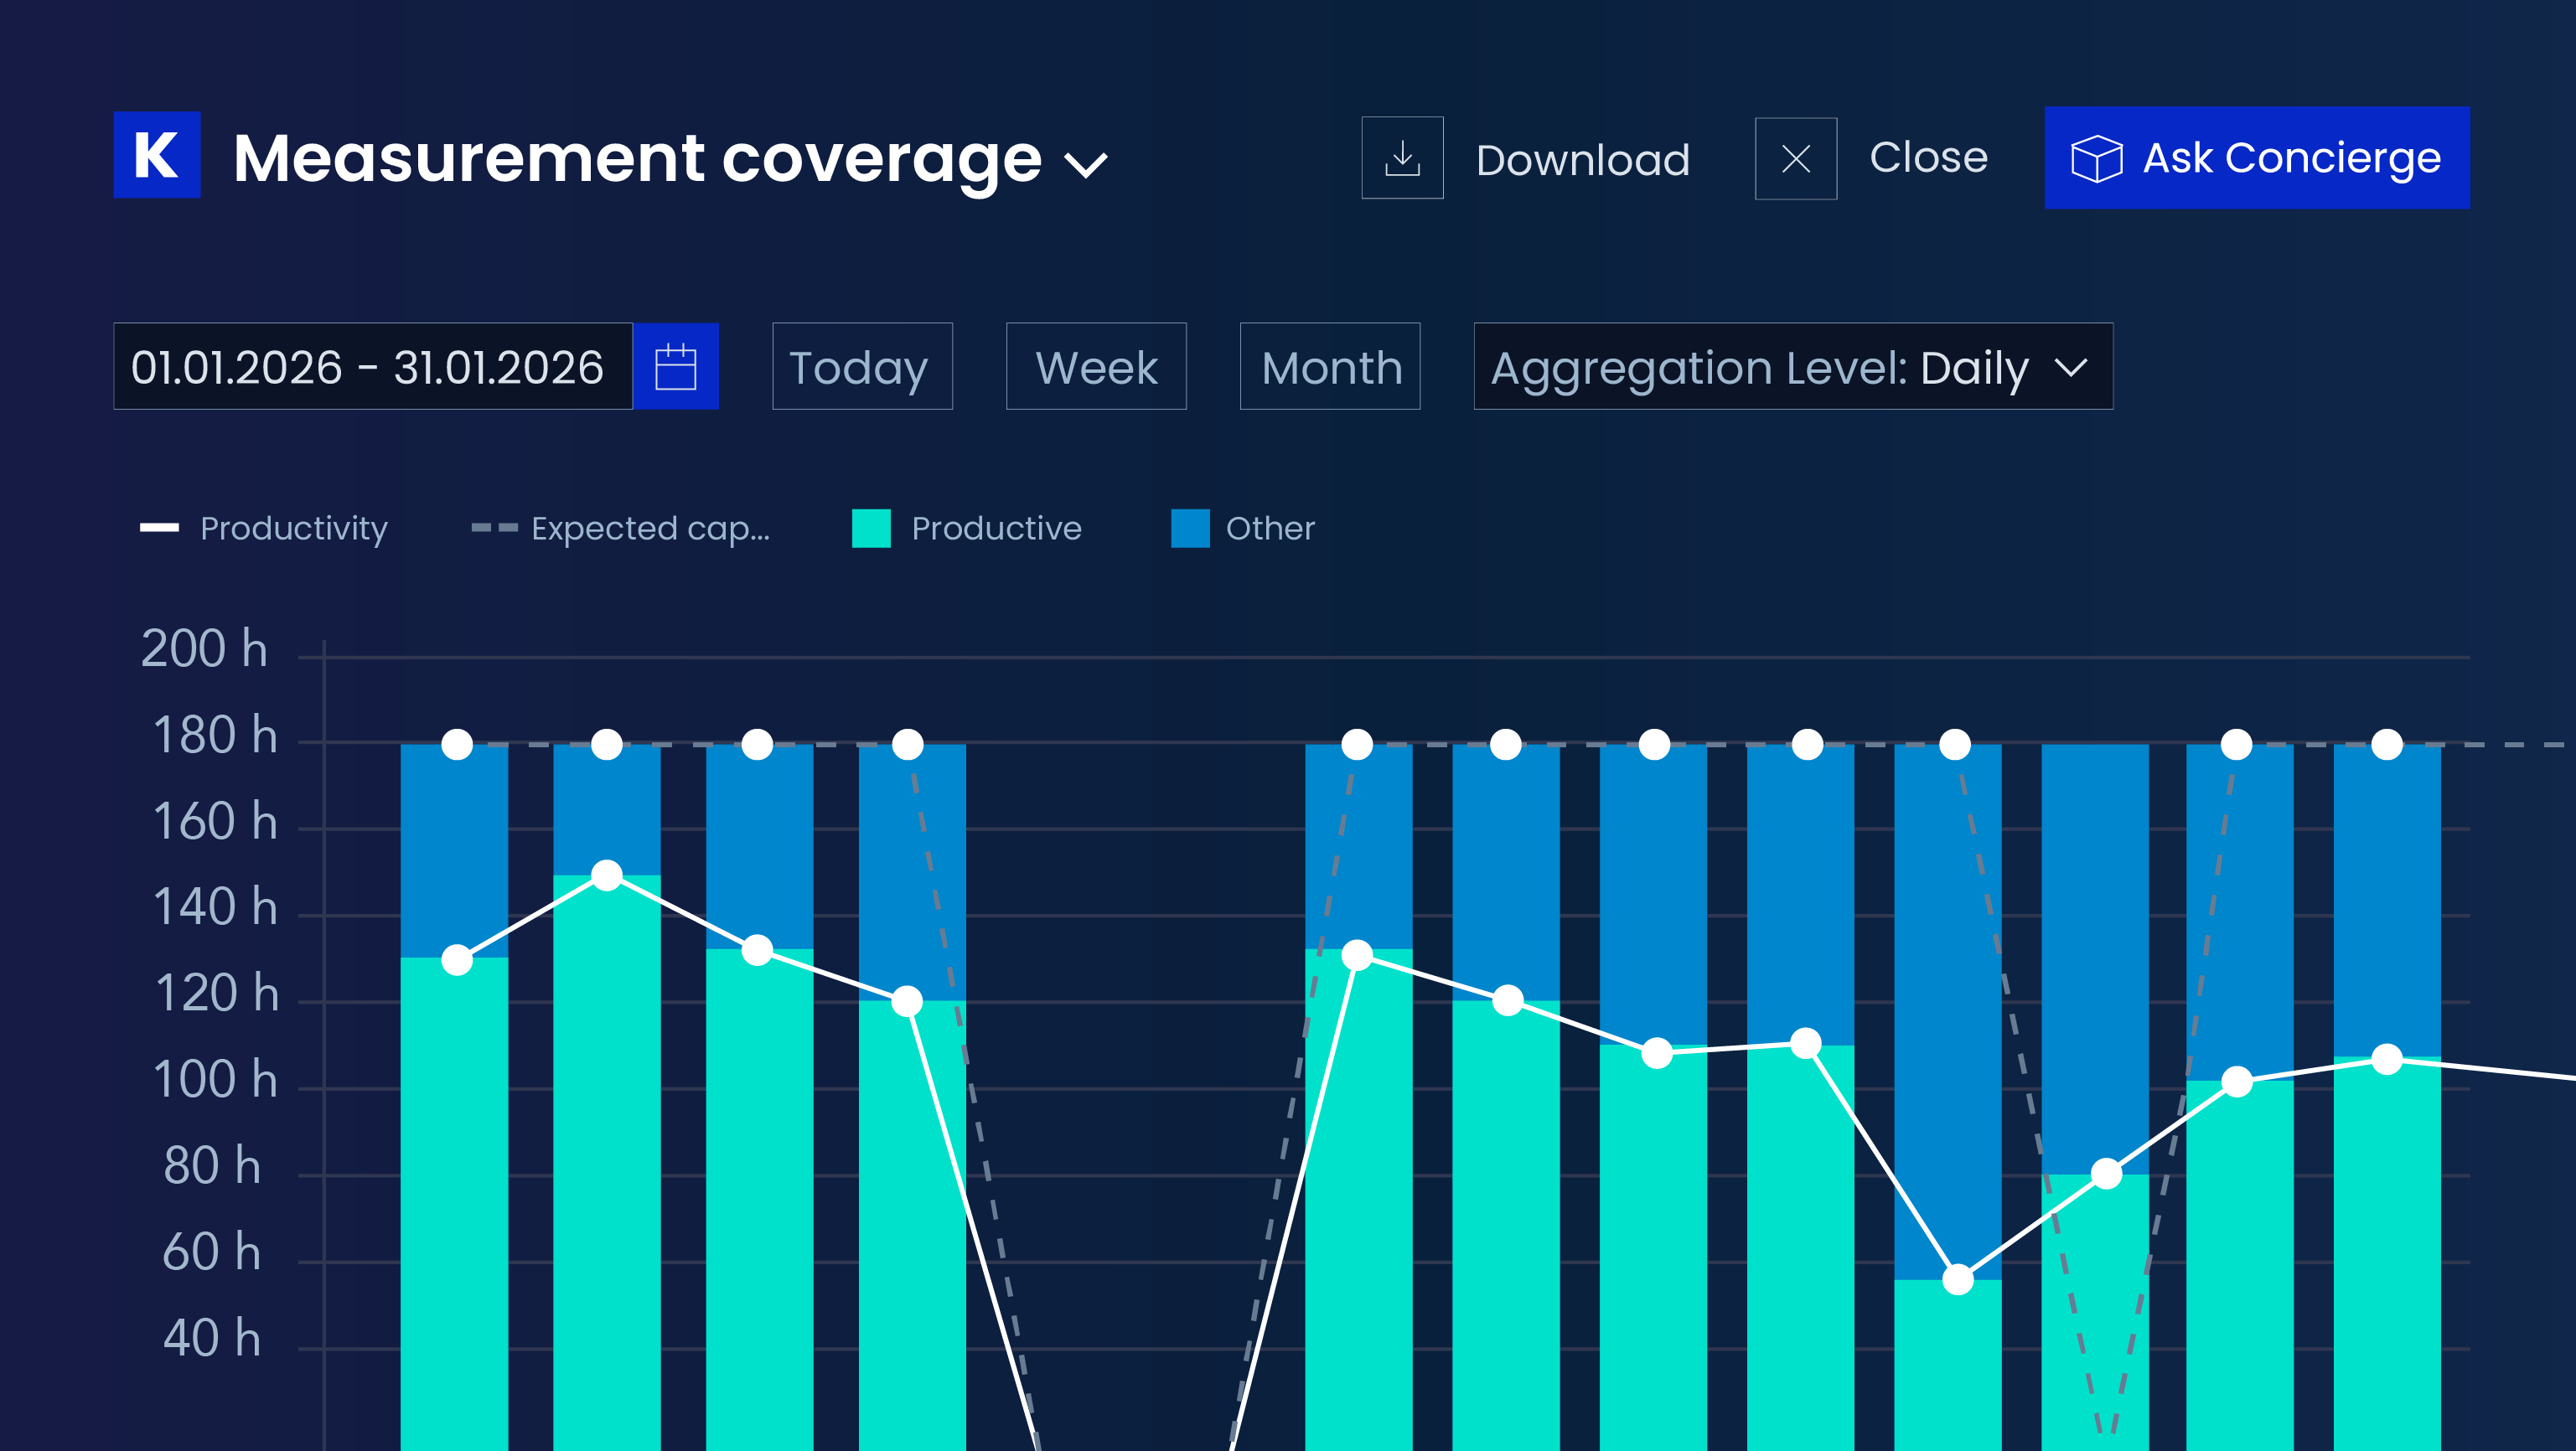Click the date range input field

[373, 366]
